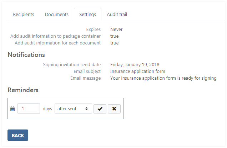Click 'true' beside package container audit setting
This screenshot has height=148, width=227.
(114, 36)
